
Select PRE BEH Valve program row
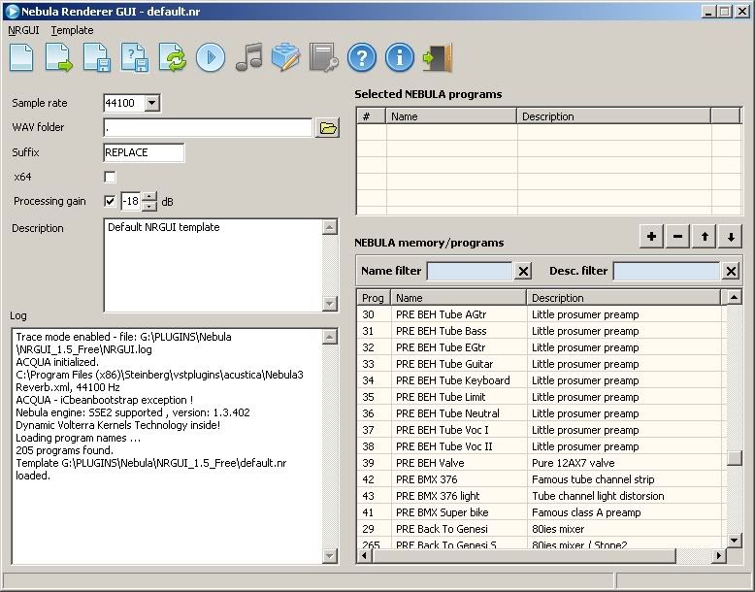[540, 463]
